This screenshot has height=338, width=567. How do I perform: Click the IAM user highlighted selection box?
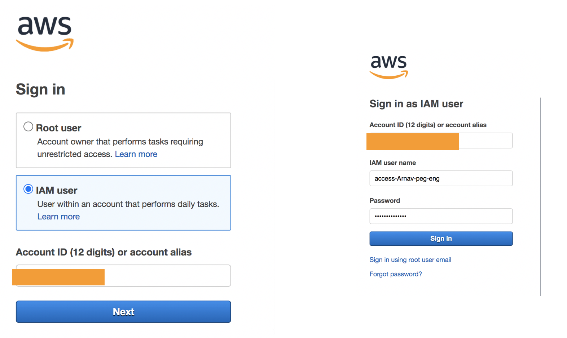coord(123,203)
